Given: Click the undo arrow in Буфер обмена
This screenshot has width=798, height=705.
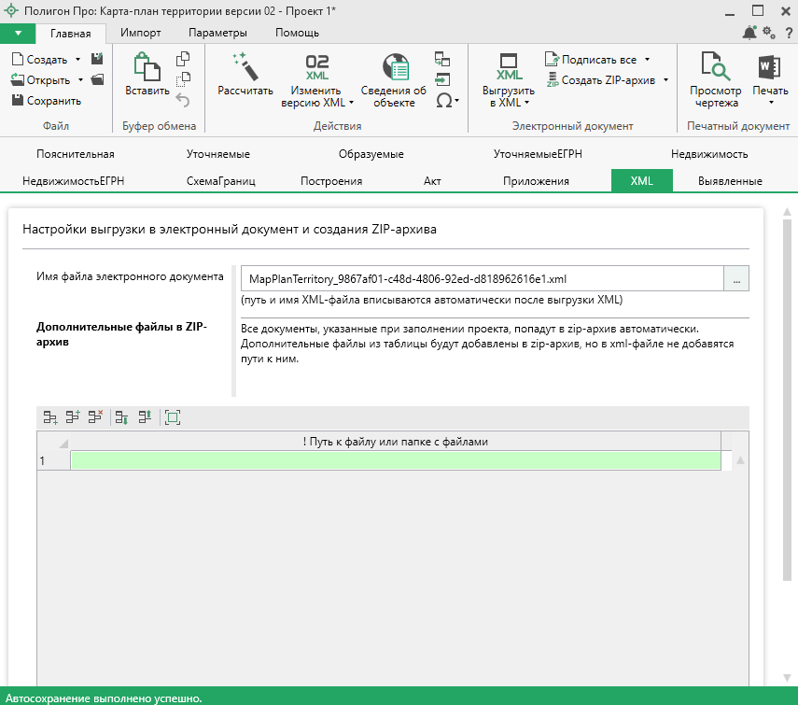Looking at the screenshot, I should (x=183, y=100).
